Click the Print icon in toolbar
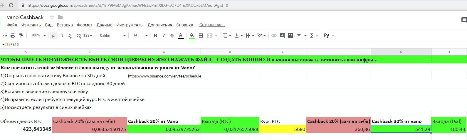 point(13,36)
